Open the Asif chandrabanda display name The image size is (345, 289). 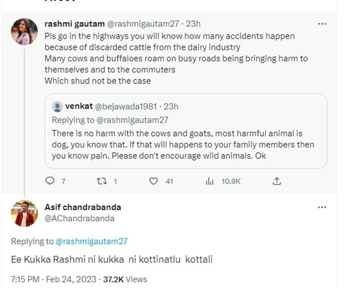pyautogui.click(x=83, y=207)
